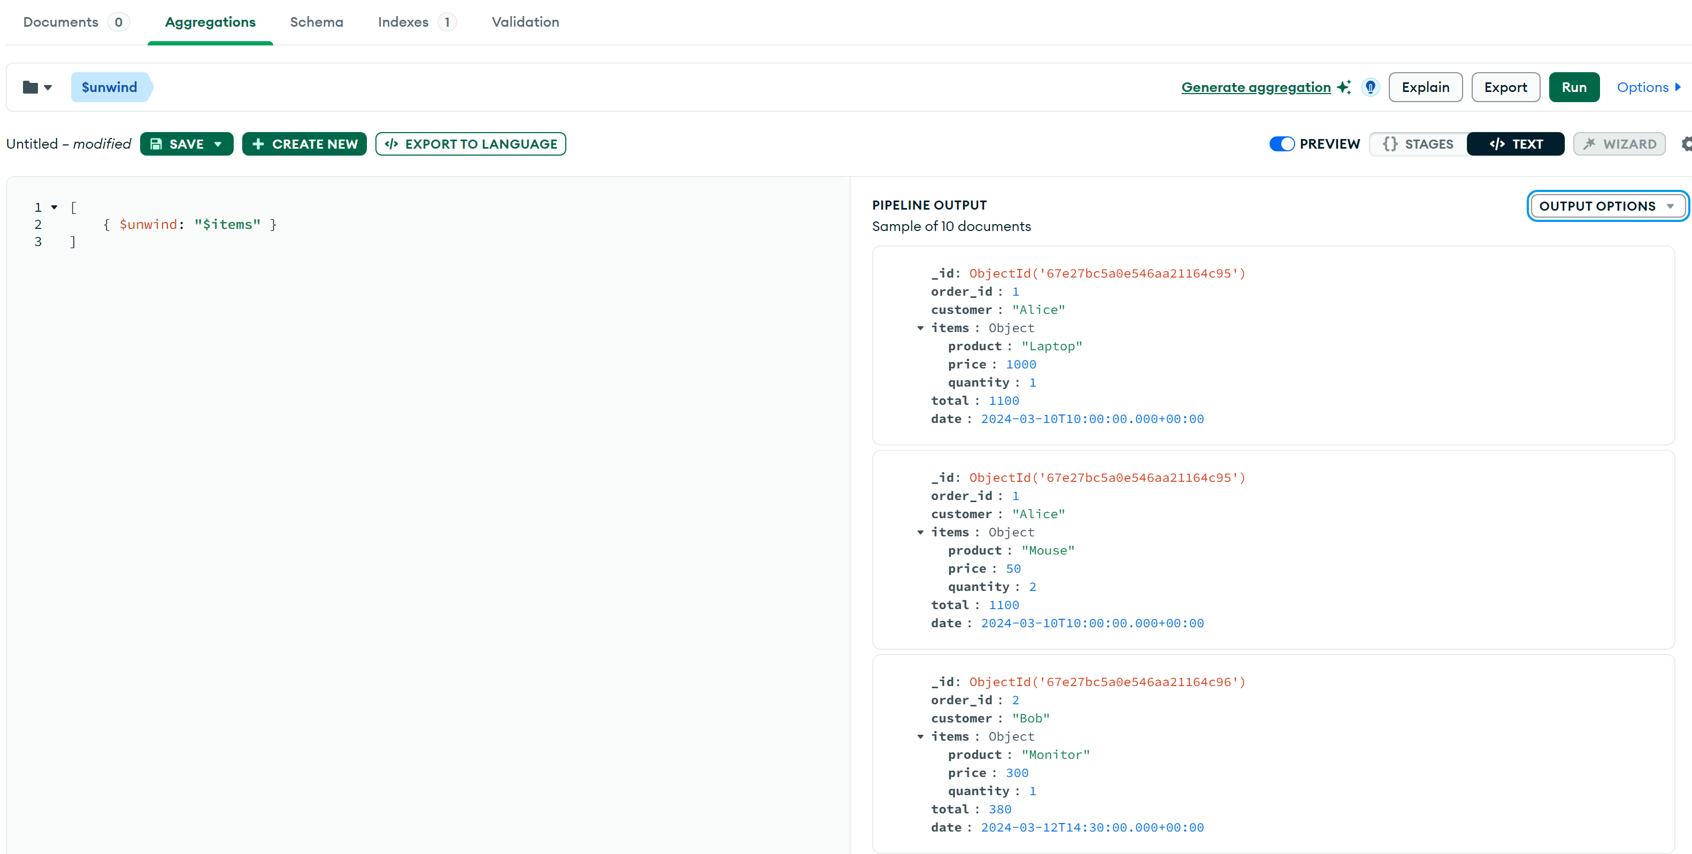
Task: Open the saved pipelines folder icon
Action: pyautogui.click(x=31, y=87)
